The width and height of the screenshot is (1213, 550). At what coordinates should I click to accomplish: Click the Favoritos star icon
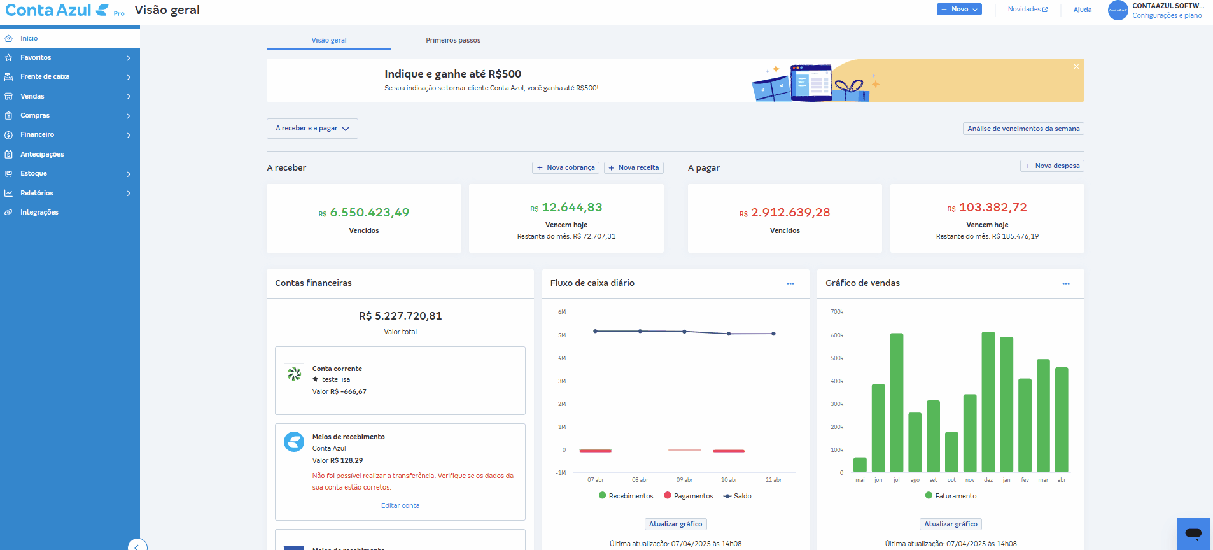(9, 58)
